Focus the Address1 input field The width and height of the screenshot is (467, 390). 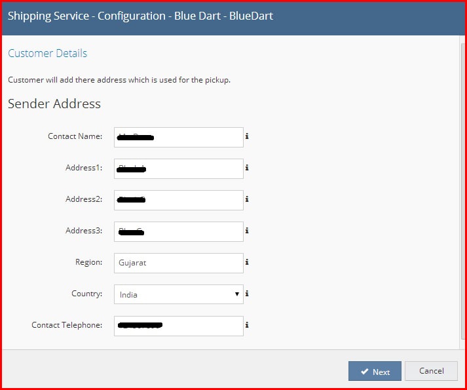click(x=179, y=168)
